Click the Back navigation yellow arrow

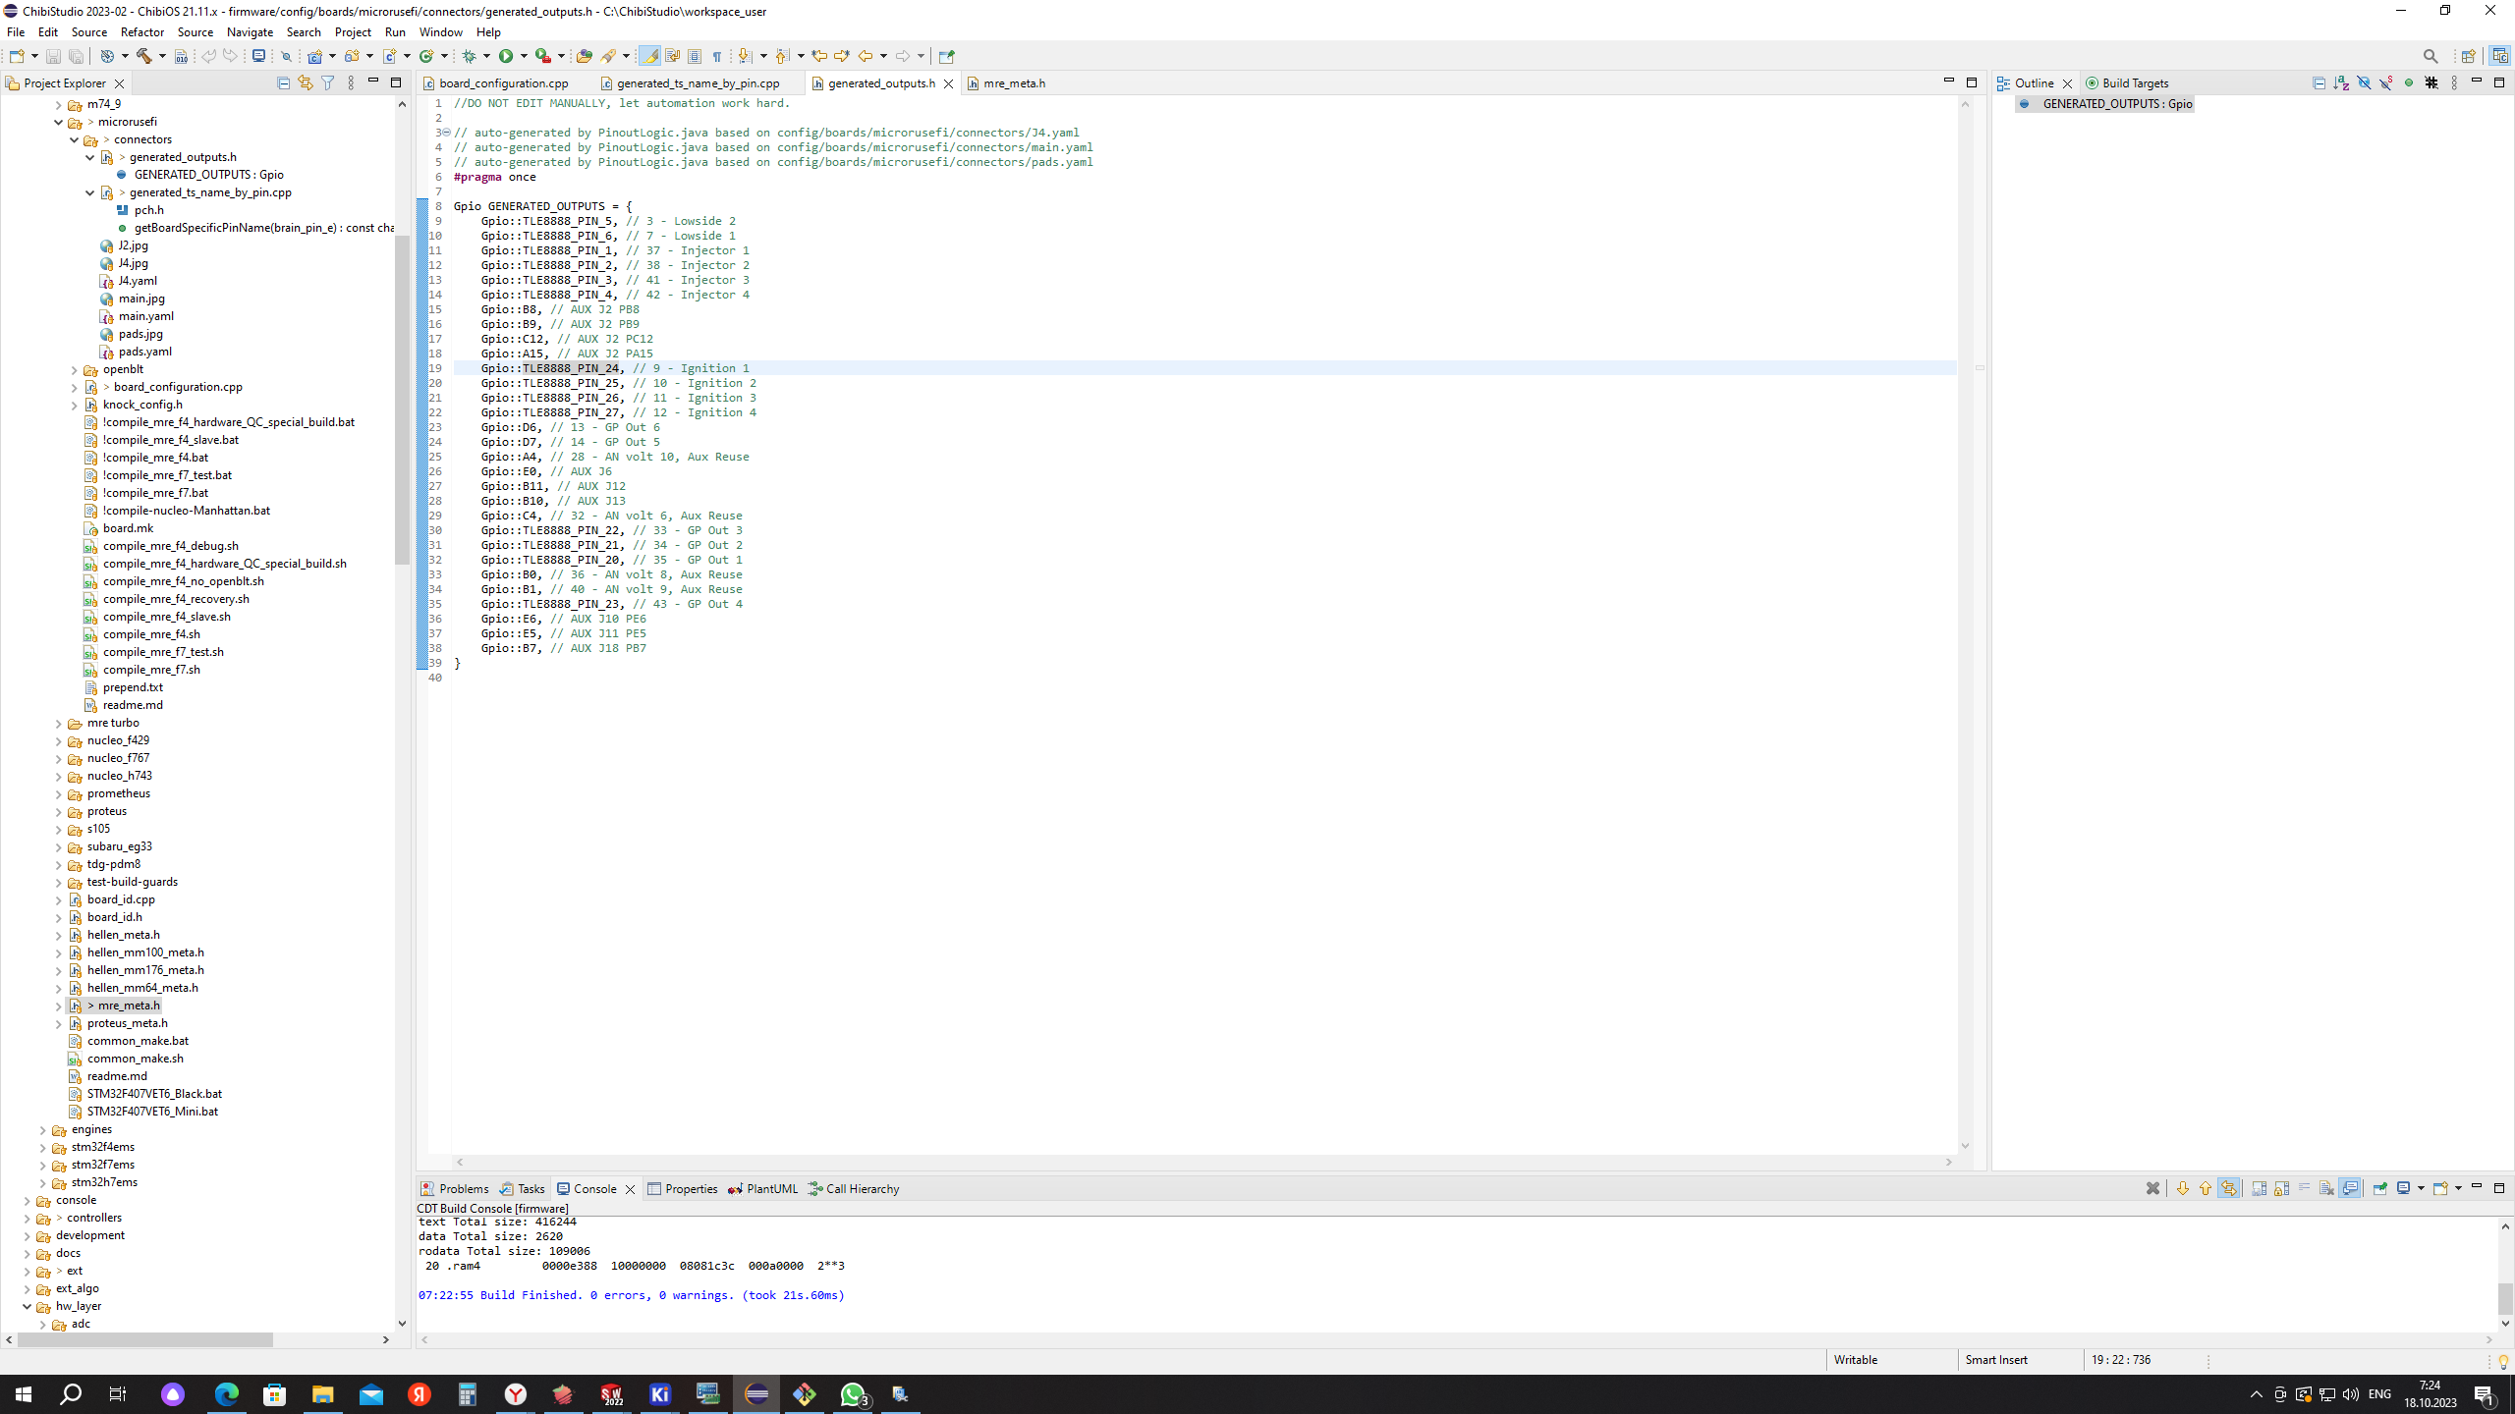pyautogui.click(x=865, y=56)
